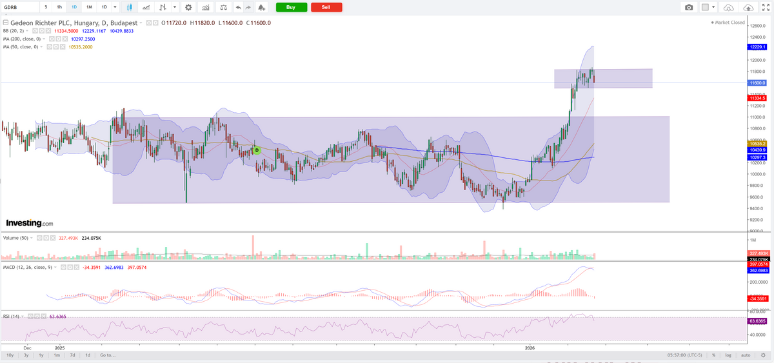Hide the MA (200) indicator line
774x363 pixels.
53,39
